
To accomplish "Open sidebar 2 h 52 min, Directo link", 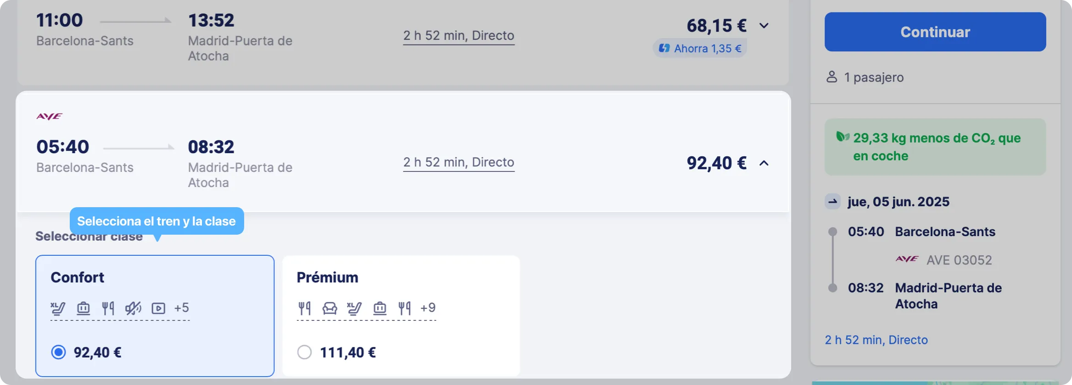I will (x=876, y=340).
